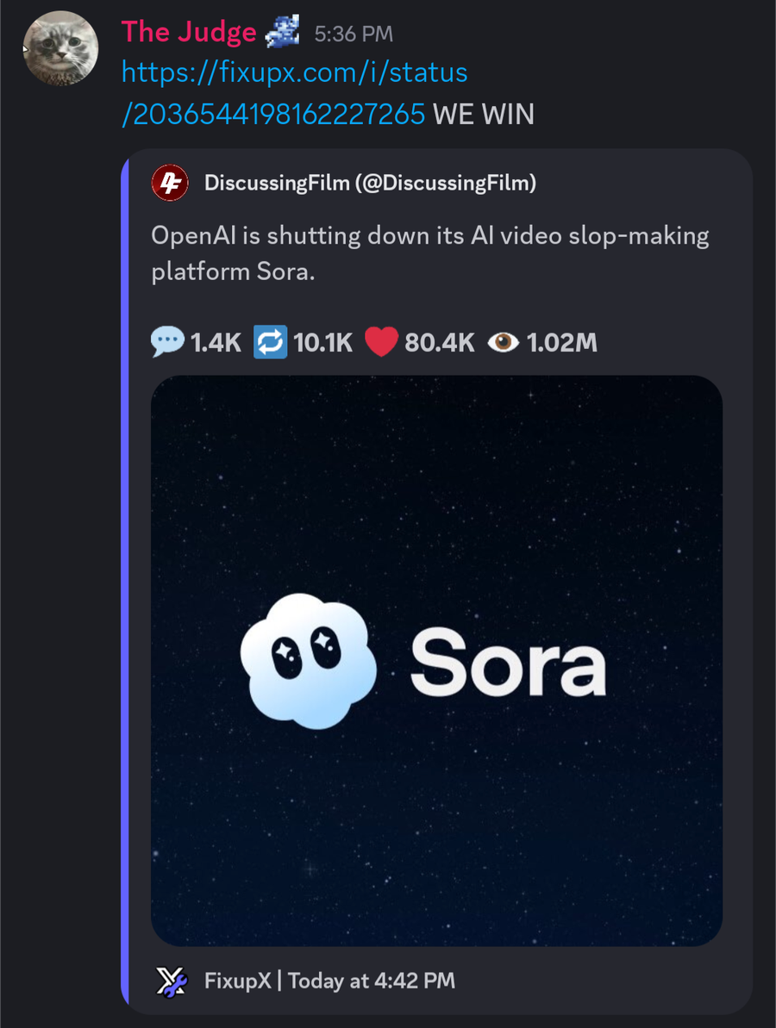Click the 'Sora' wordmark in the image
The image size is (776, 1028).
click(x=508, y=662)
